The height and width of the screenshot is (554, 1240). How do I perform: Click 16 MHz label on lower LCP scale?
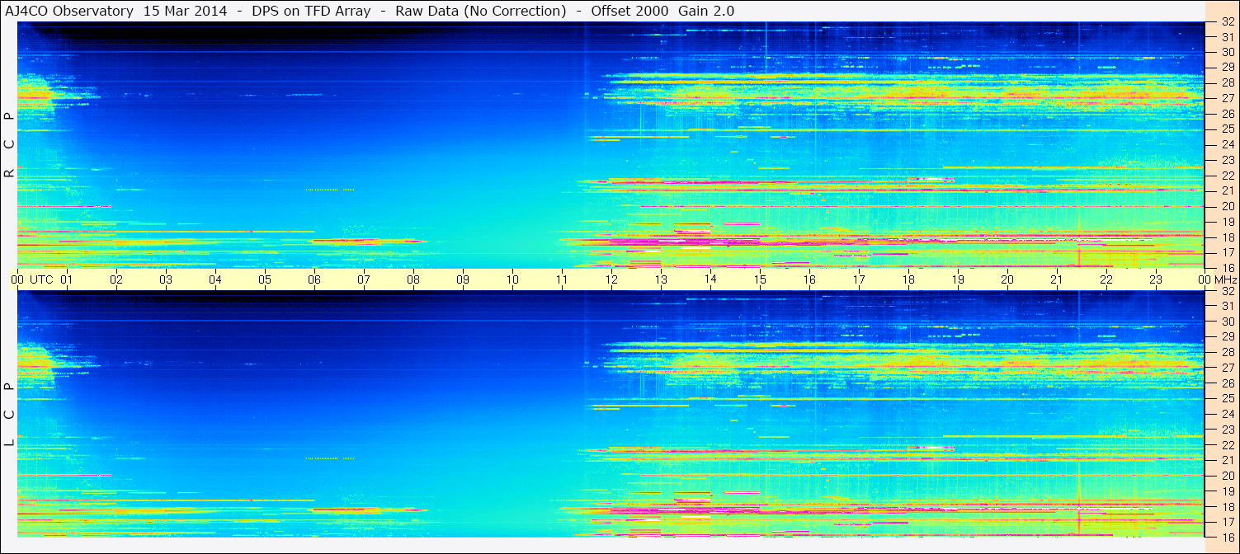1227,537
